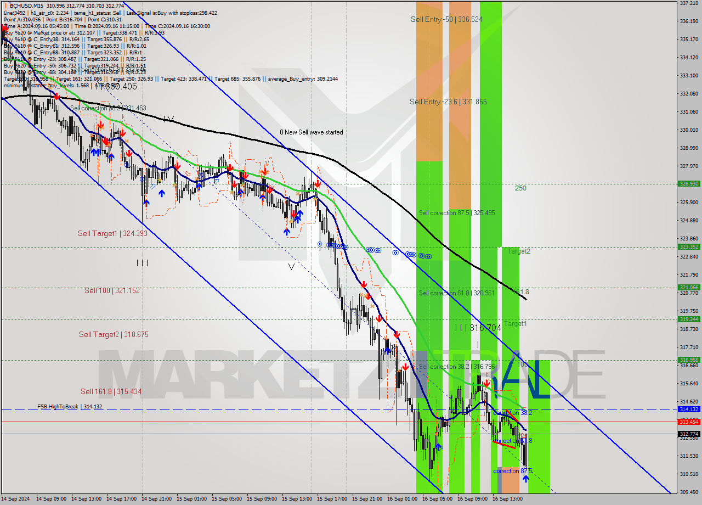Click the 309.490 price axis value
Screen dimensions: 702x505
click(x=688, y=492)
